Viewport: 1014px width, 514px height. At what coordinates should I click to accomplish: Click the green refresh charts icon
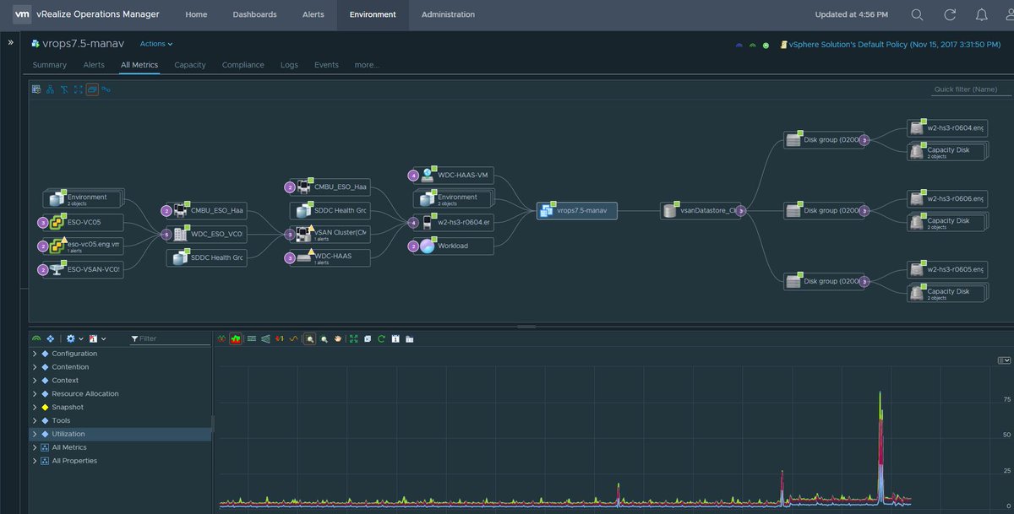pyautogui.click(x=381, y=338)
